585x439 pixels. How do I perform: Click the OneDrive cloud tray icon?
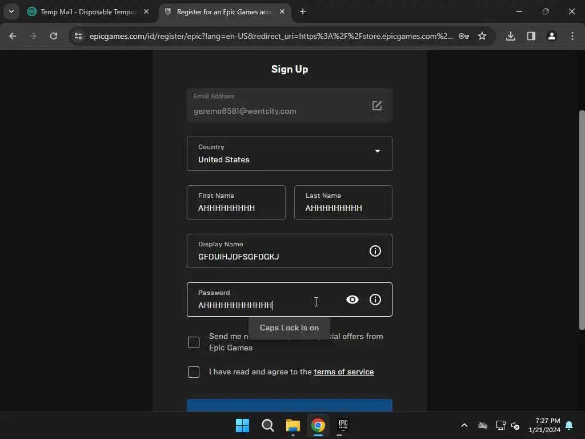[x=483, y=425]
